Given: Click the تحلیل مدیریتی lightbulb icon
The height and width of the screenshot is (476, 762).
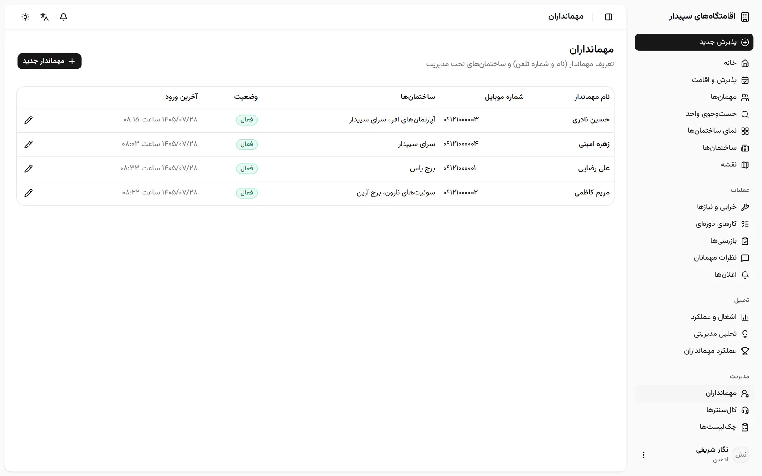Looking at the screenshot, I should (x=745, y=334).
